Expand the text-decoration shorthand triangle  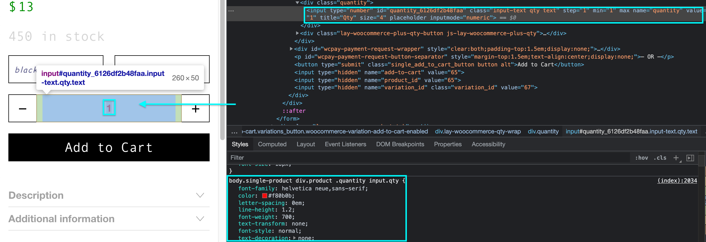[294, 238]
